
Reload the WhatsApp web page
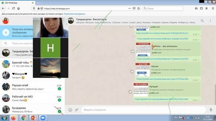point(13,8)
